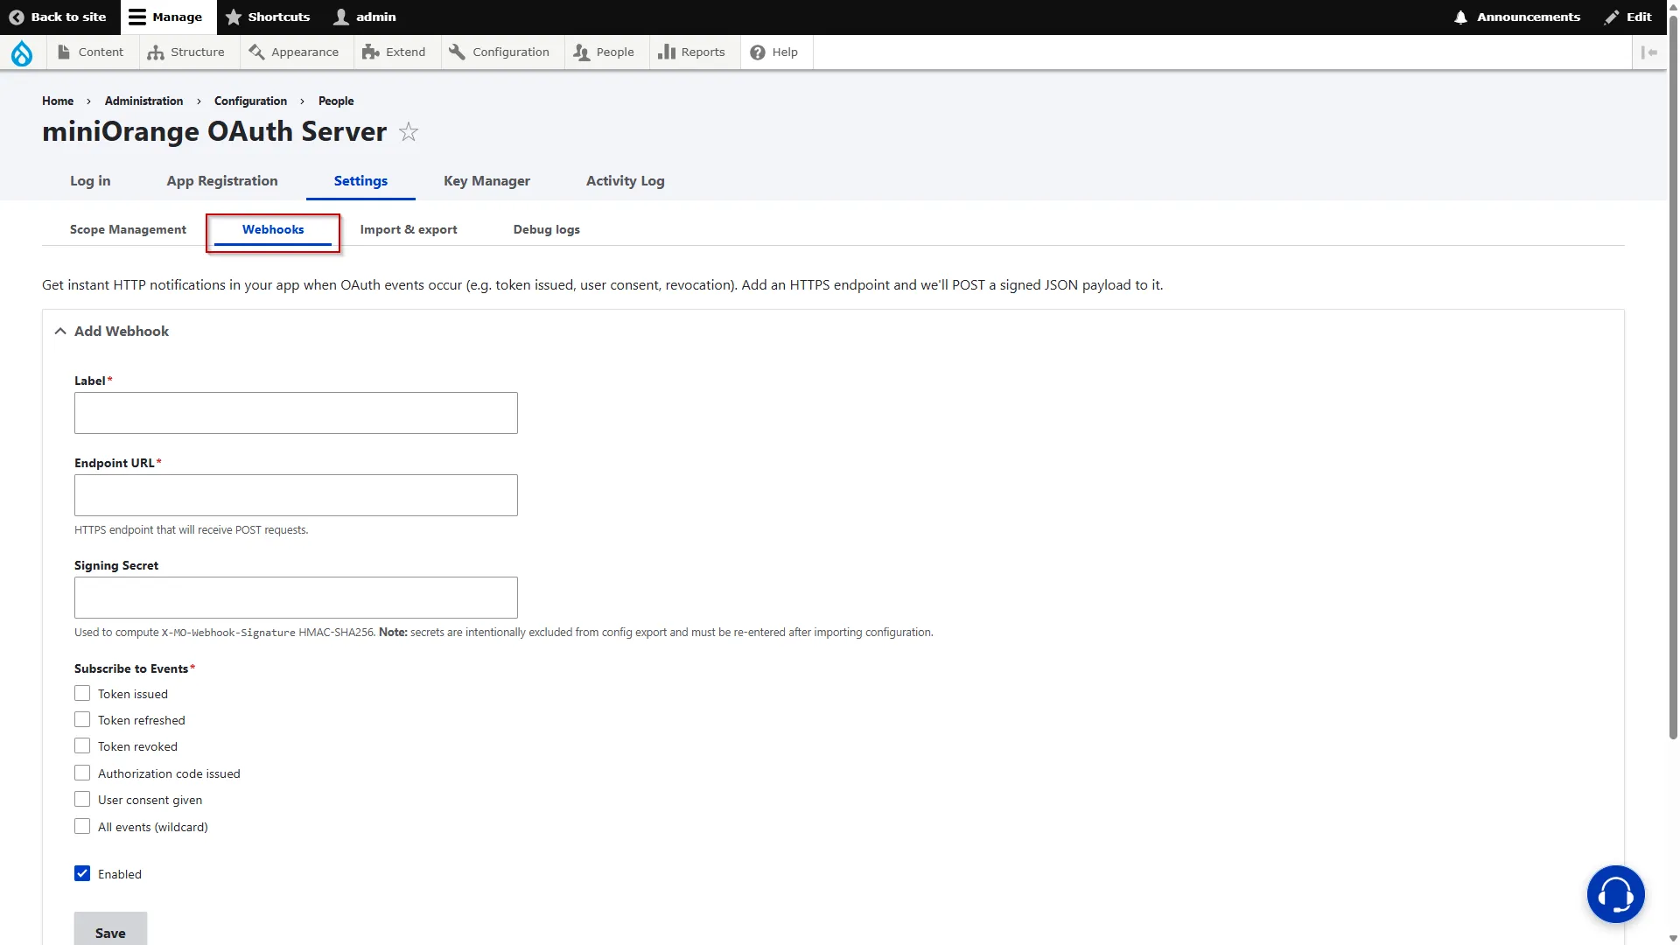This screenshot has width=1680, height=945.
Task: Click the page vertical scrollbar
Action: 1673,376
